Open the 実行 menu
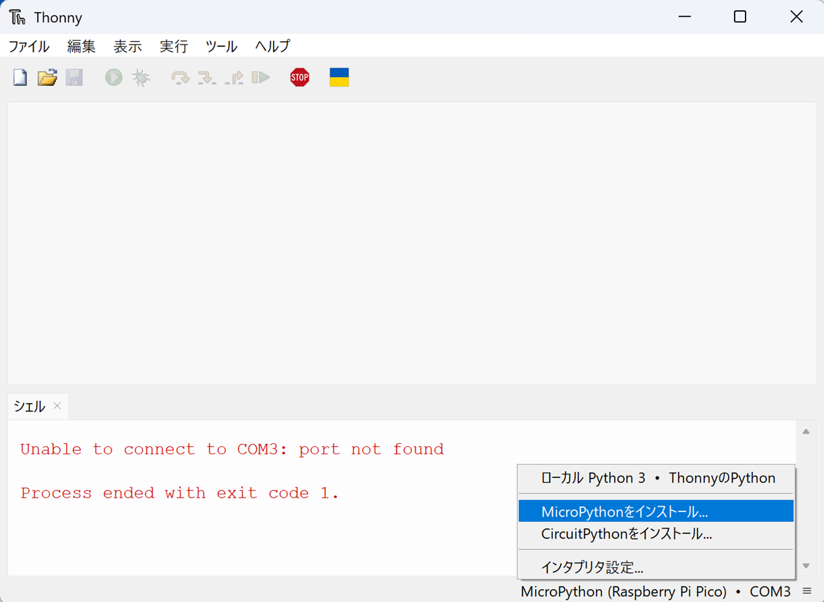Screen dimensions: 824x602 point(173,46)
